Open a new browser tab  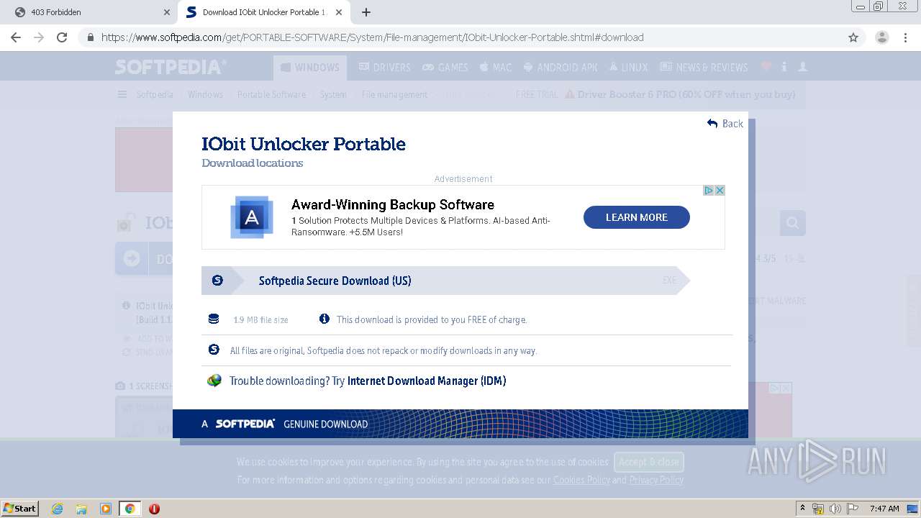coord(366,12)
